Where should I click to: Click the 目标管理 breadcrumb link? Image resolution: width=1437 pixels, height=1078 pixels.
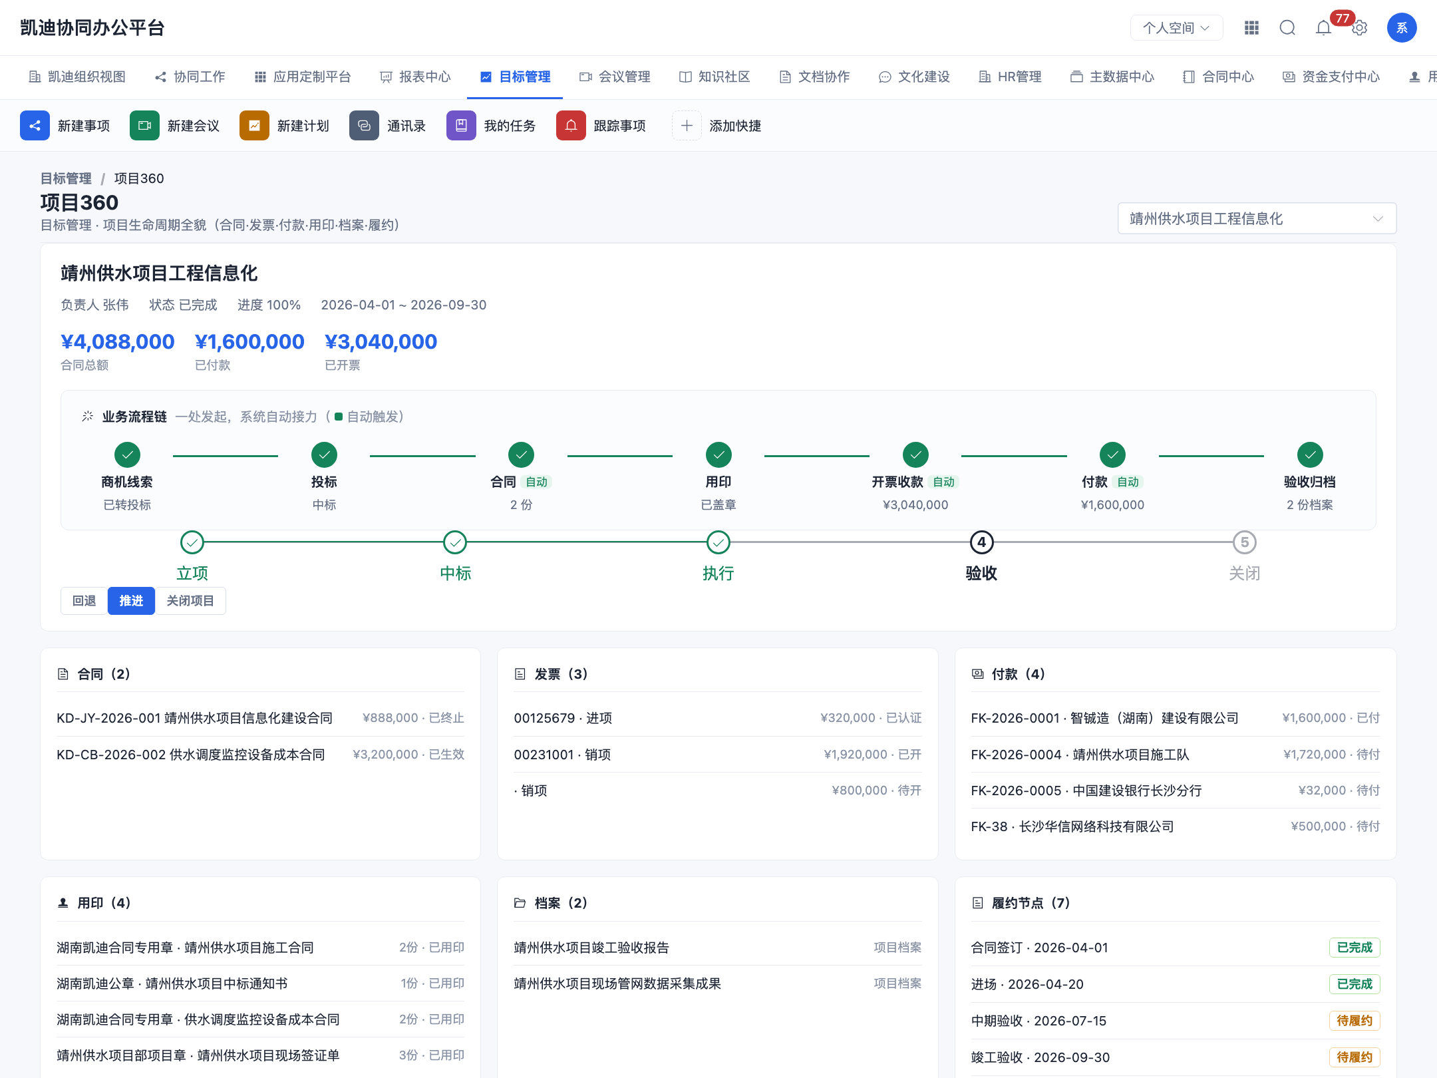click(x=66, y=178)
